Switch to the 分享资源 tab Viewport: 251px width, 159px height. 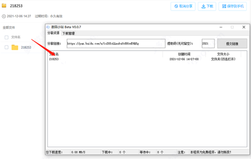[x=53, y=33]
